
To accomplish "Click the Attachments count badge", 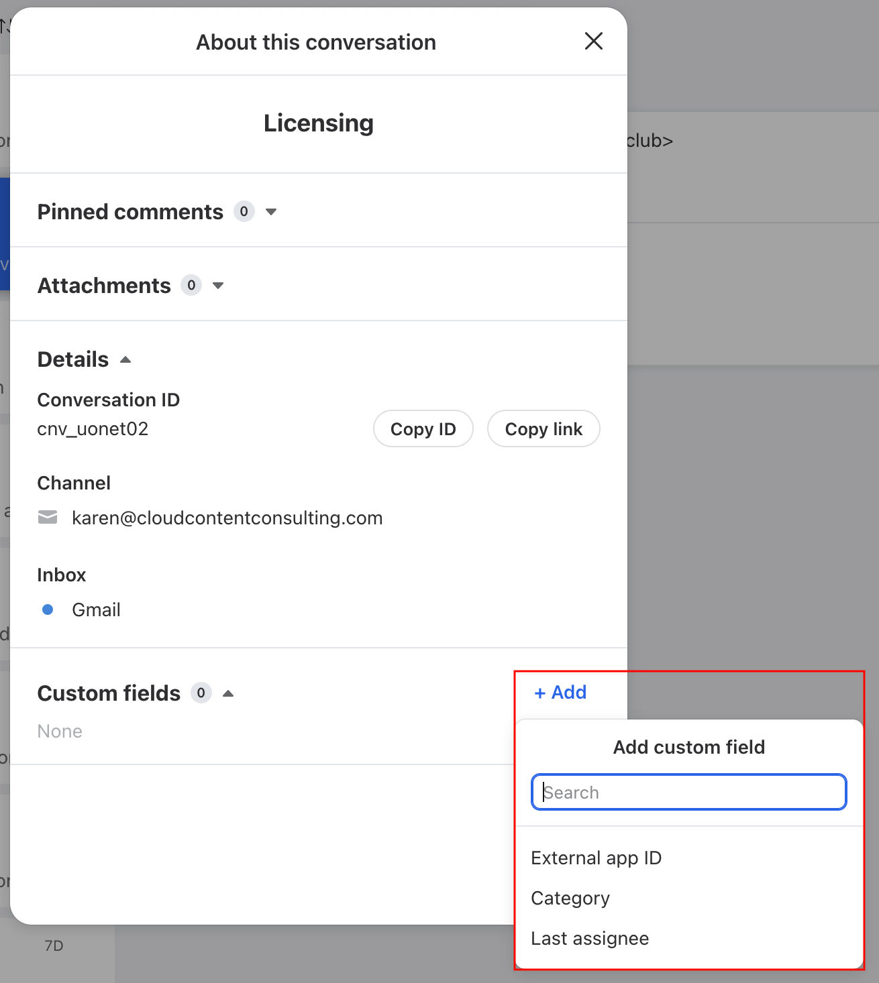I will [x=191, y=286].
